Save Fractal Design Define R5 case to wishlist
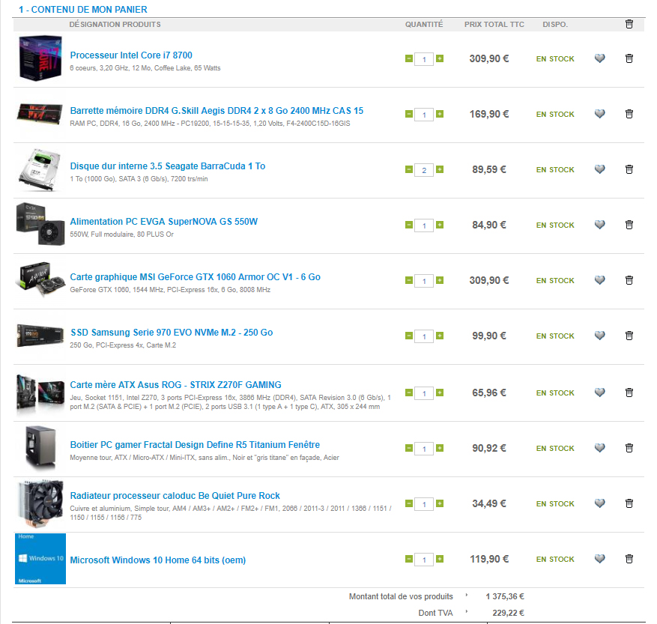The image size is (657, 624). pos(599,448)
